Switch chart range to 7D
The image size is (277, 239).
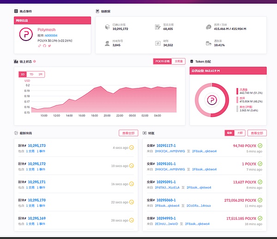(x=31, y=74)
